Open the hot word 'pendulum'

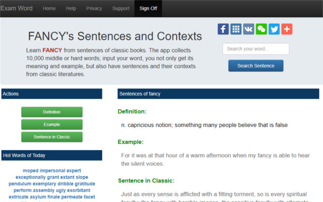pos(19,184)
